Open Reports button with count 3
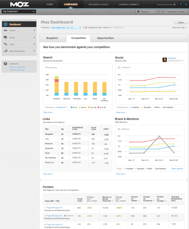 (x=147, y=11)
